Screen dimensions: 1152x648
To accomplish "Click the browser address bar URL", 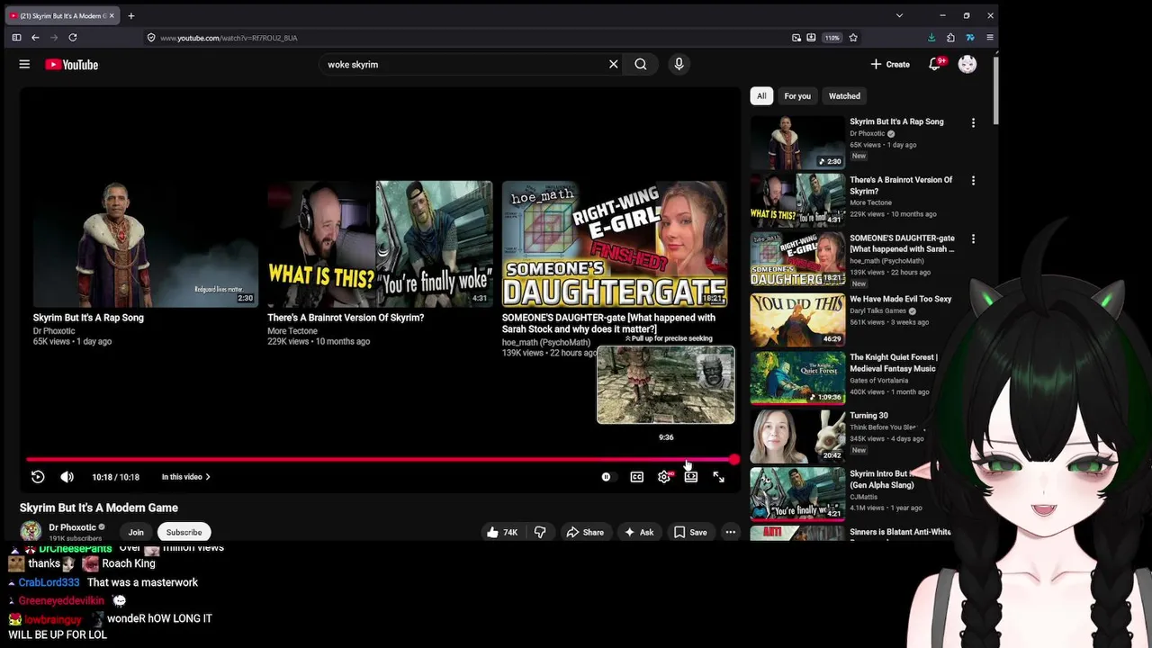I will (229, 38).
